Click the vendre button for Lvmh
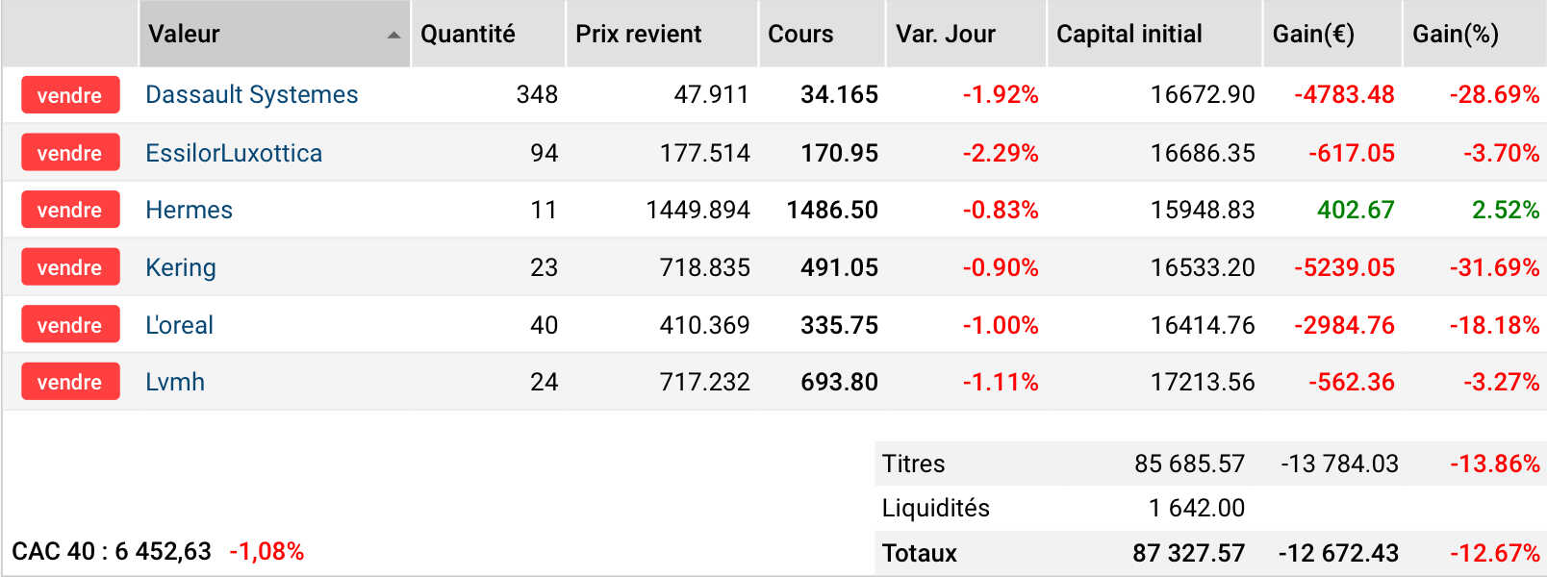The height and width of the screenshot is (577, 1547). tap(70, 382)
